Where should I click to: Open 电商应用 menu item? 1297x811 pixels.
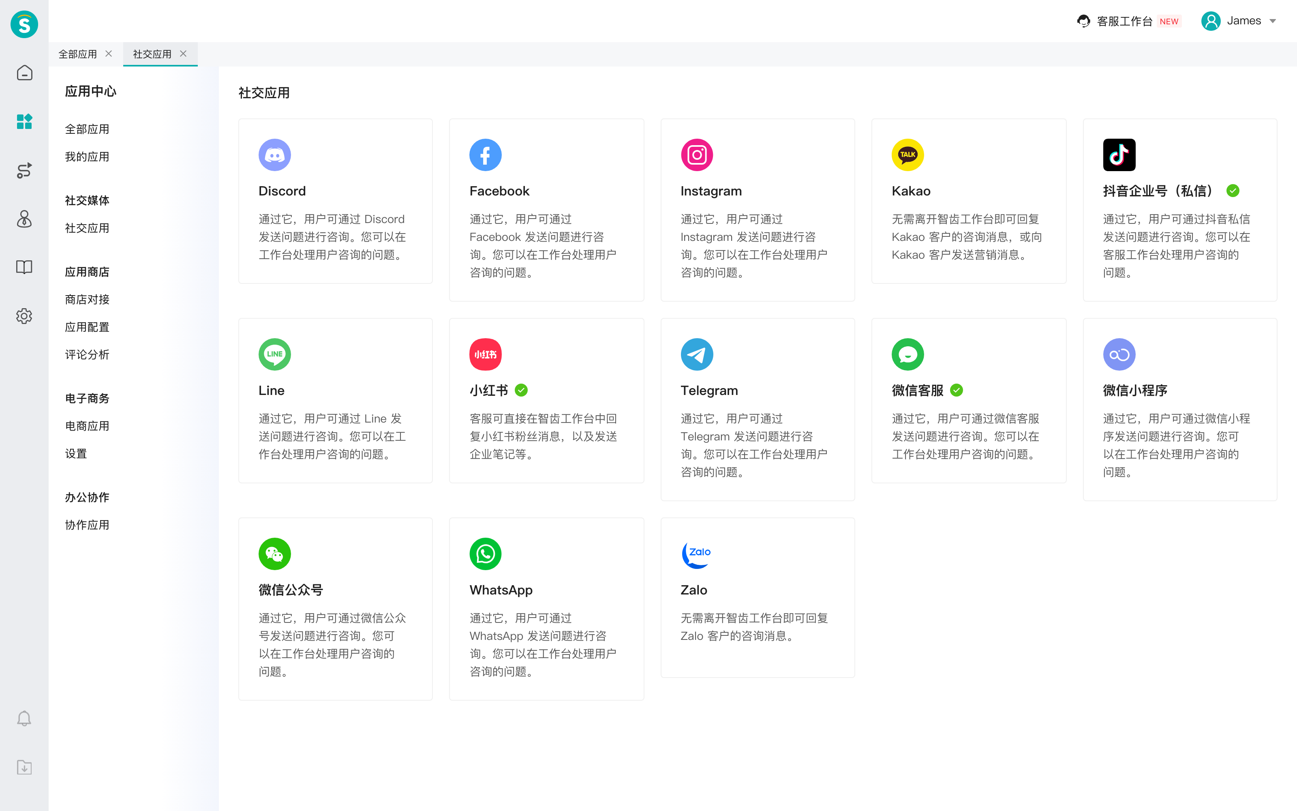[87, 426]
